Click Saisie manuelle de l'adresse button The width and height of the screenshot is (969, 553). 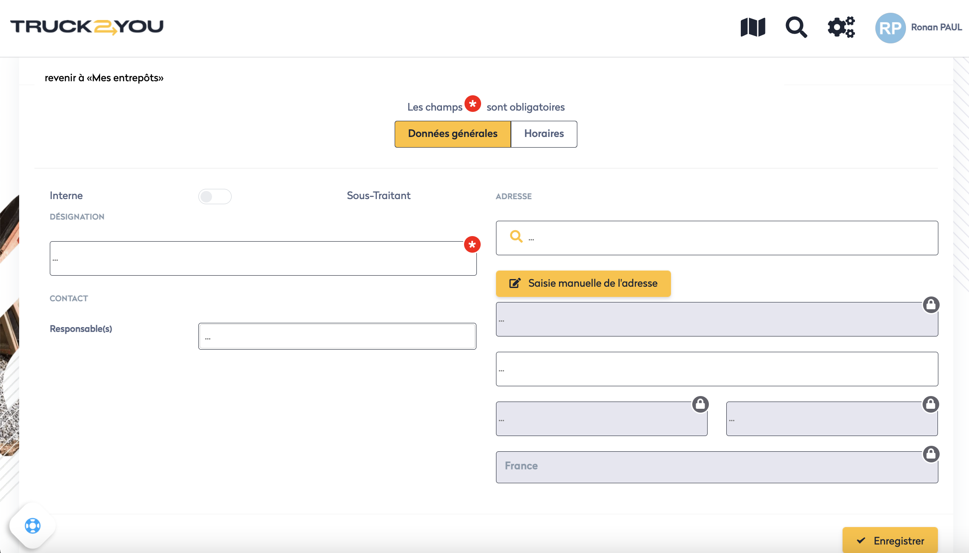click(x=583, y=283)
